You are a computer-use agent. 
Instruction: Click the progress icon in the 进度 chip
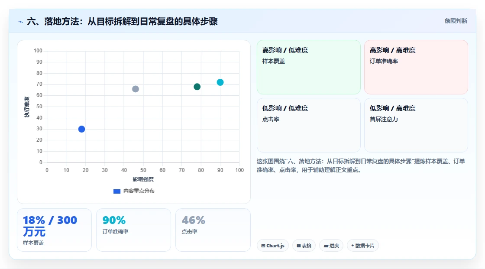pyautogui.click(x=326, y=246)
